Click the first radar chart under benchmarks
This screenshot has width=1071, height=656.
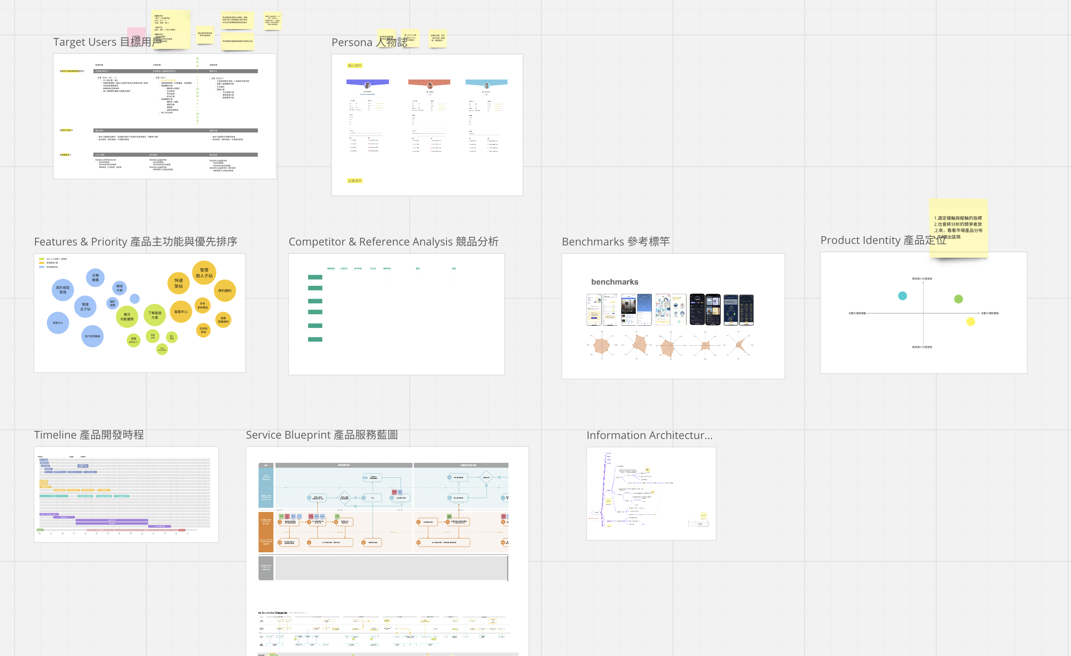pyautogui.click(x=602, y=346)
